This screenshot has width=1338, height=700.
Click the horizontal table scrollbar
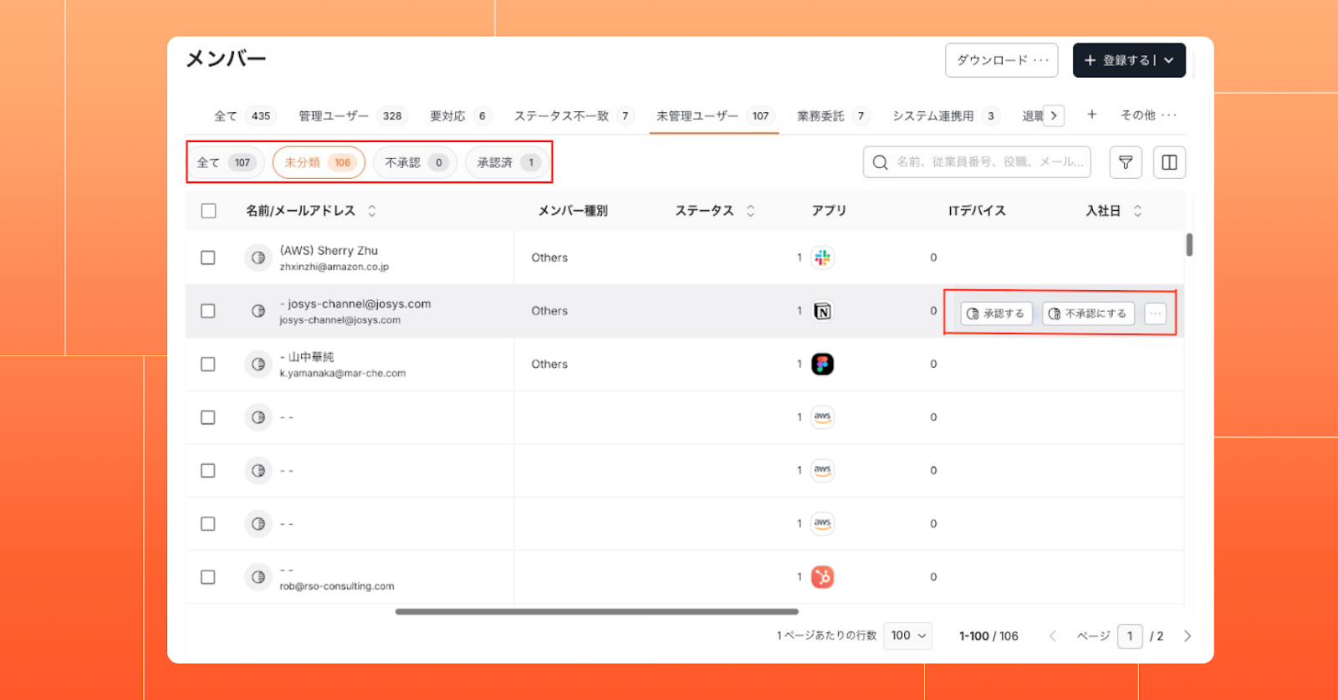(597, 611)
